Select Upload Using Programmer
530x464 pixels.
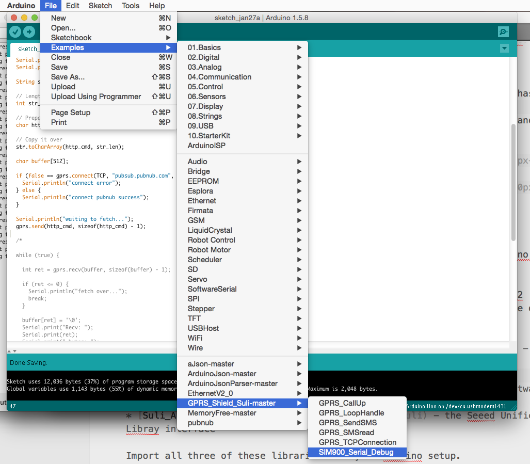click(x=96, y=97)
